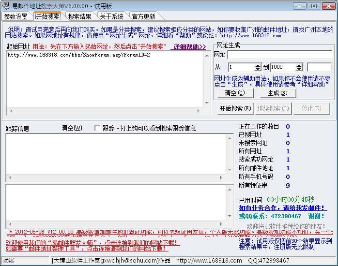
Task: Click the status bar gxwclhjh@sohu.com text
Action: pos(129,260)
